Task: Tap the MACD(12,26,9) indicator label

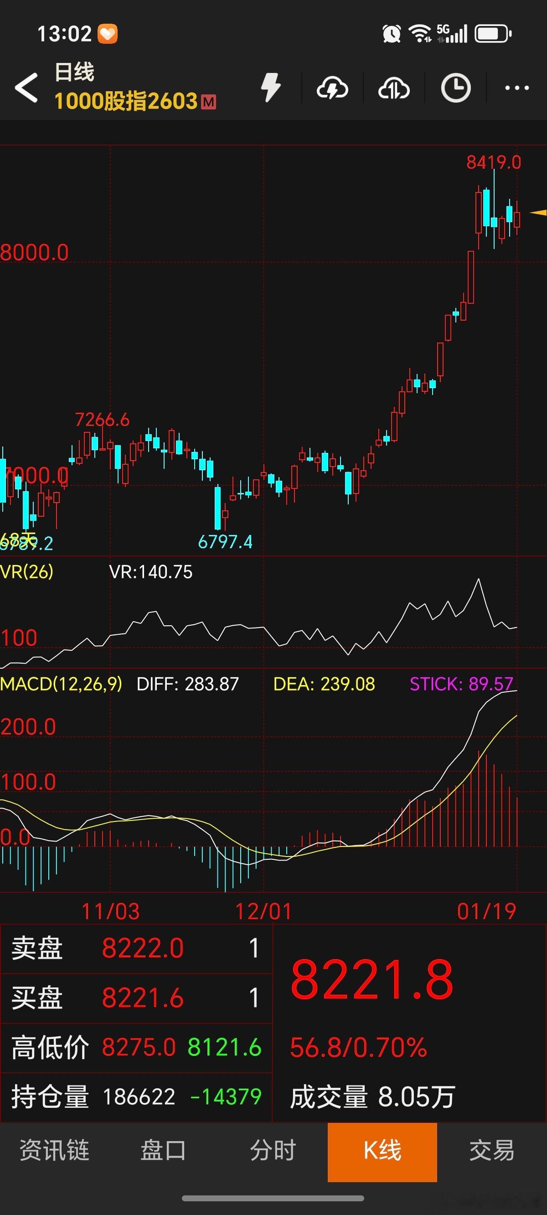Action: click(61, 684)
